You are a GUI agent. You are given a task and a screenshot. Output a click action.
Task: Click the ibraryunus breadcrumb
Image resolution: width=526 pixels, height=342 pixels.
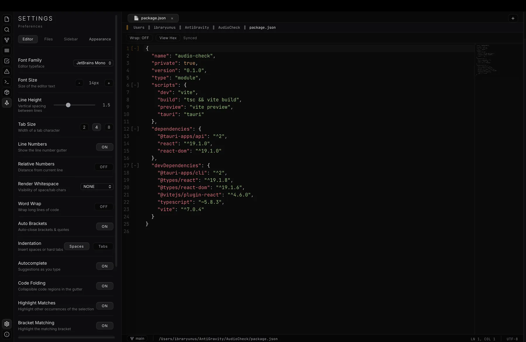click(x=165, y=28)
